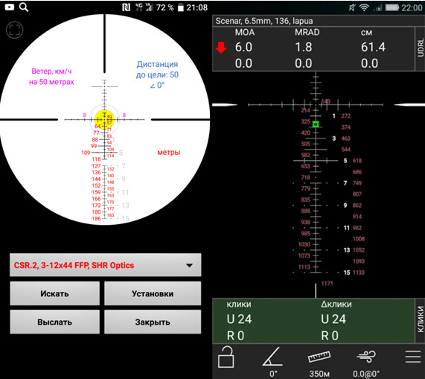Open the distance ruler icon
The height and width of the screenshot is (379, 425).
pos(319,357)
